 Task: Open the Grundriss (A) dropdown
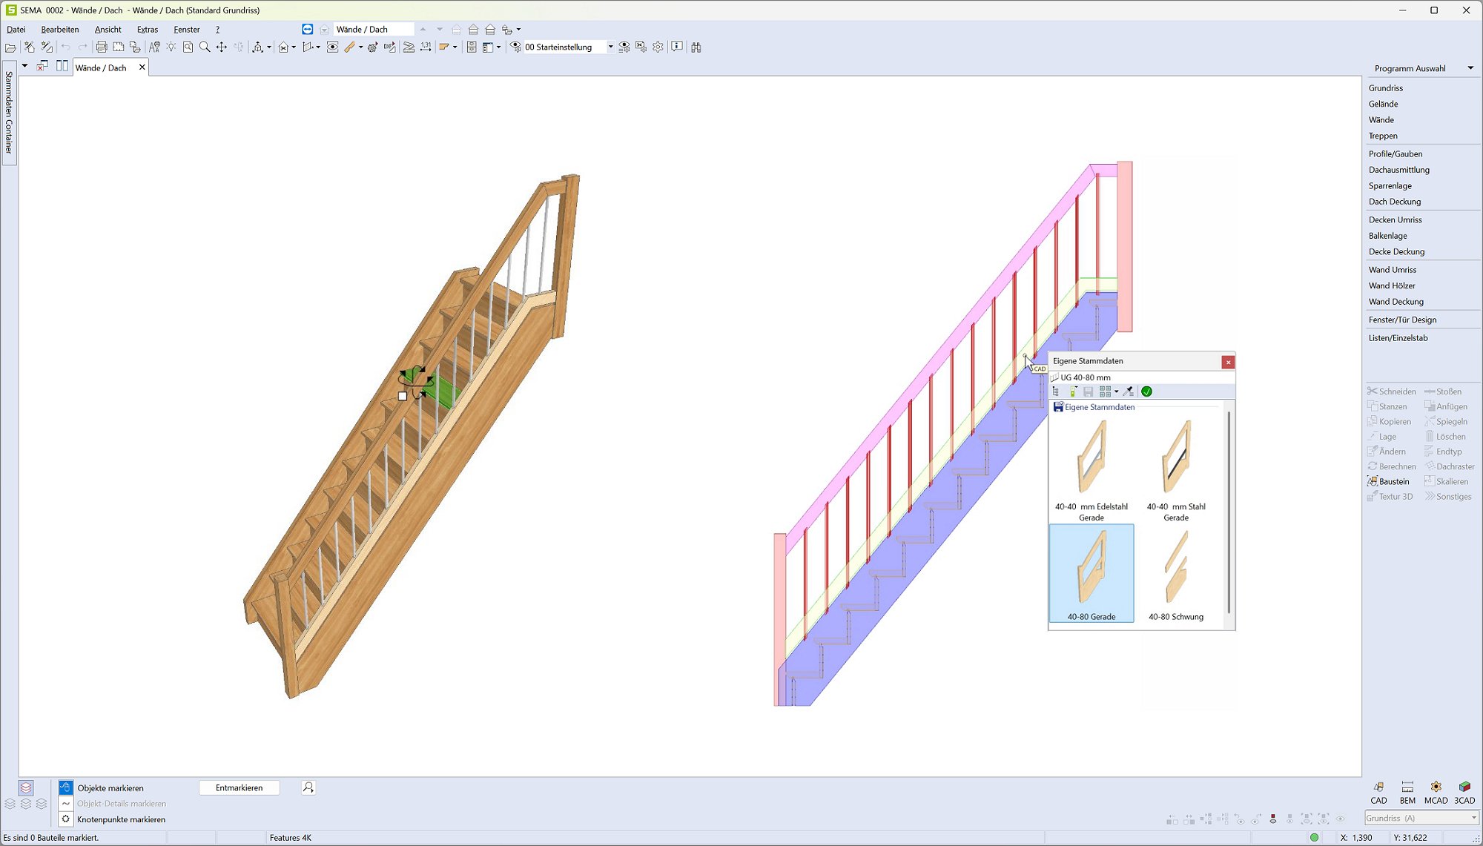pyautogui.click(x=1473, y=818)
